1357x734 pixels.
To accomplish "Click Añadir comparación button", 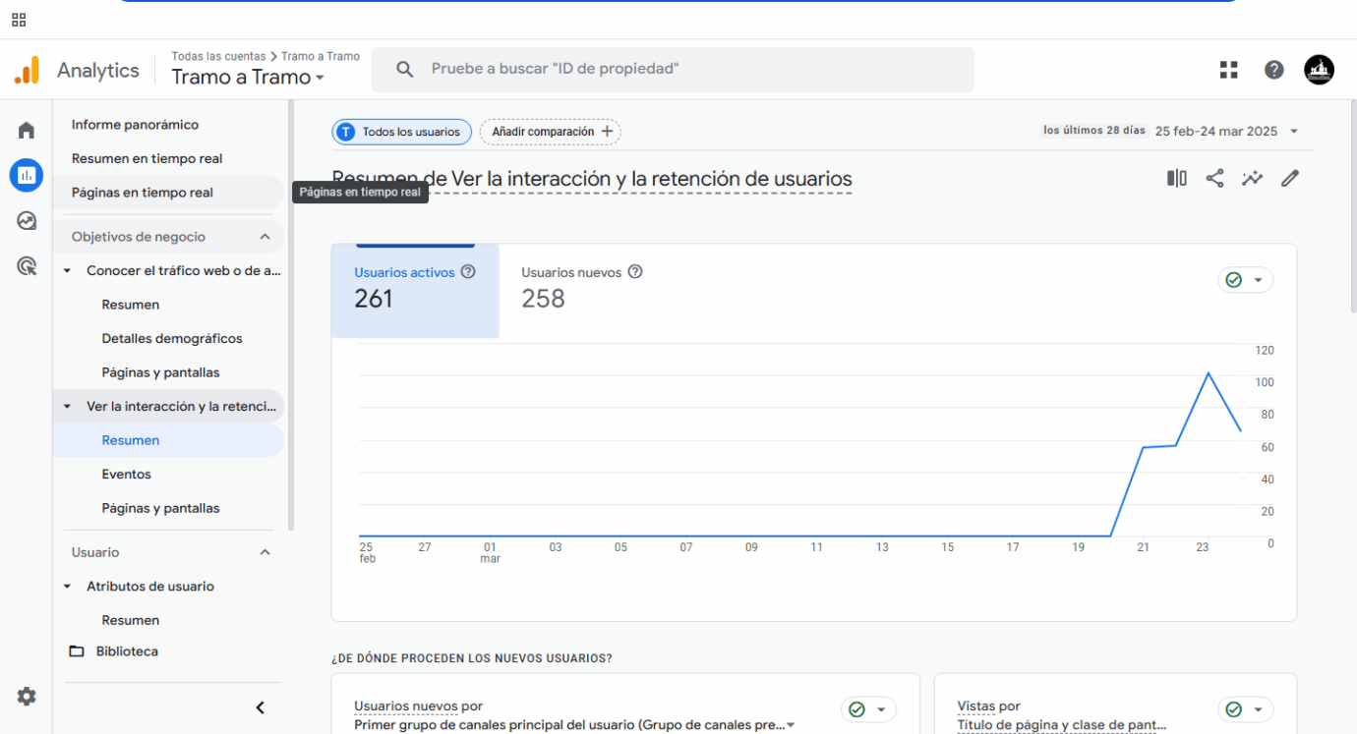I will click(551, 132).
